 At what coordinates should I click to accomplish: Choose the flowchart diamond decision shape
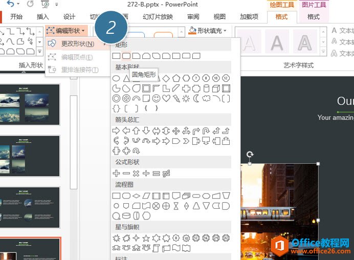[x=136, y=196]
